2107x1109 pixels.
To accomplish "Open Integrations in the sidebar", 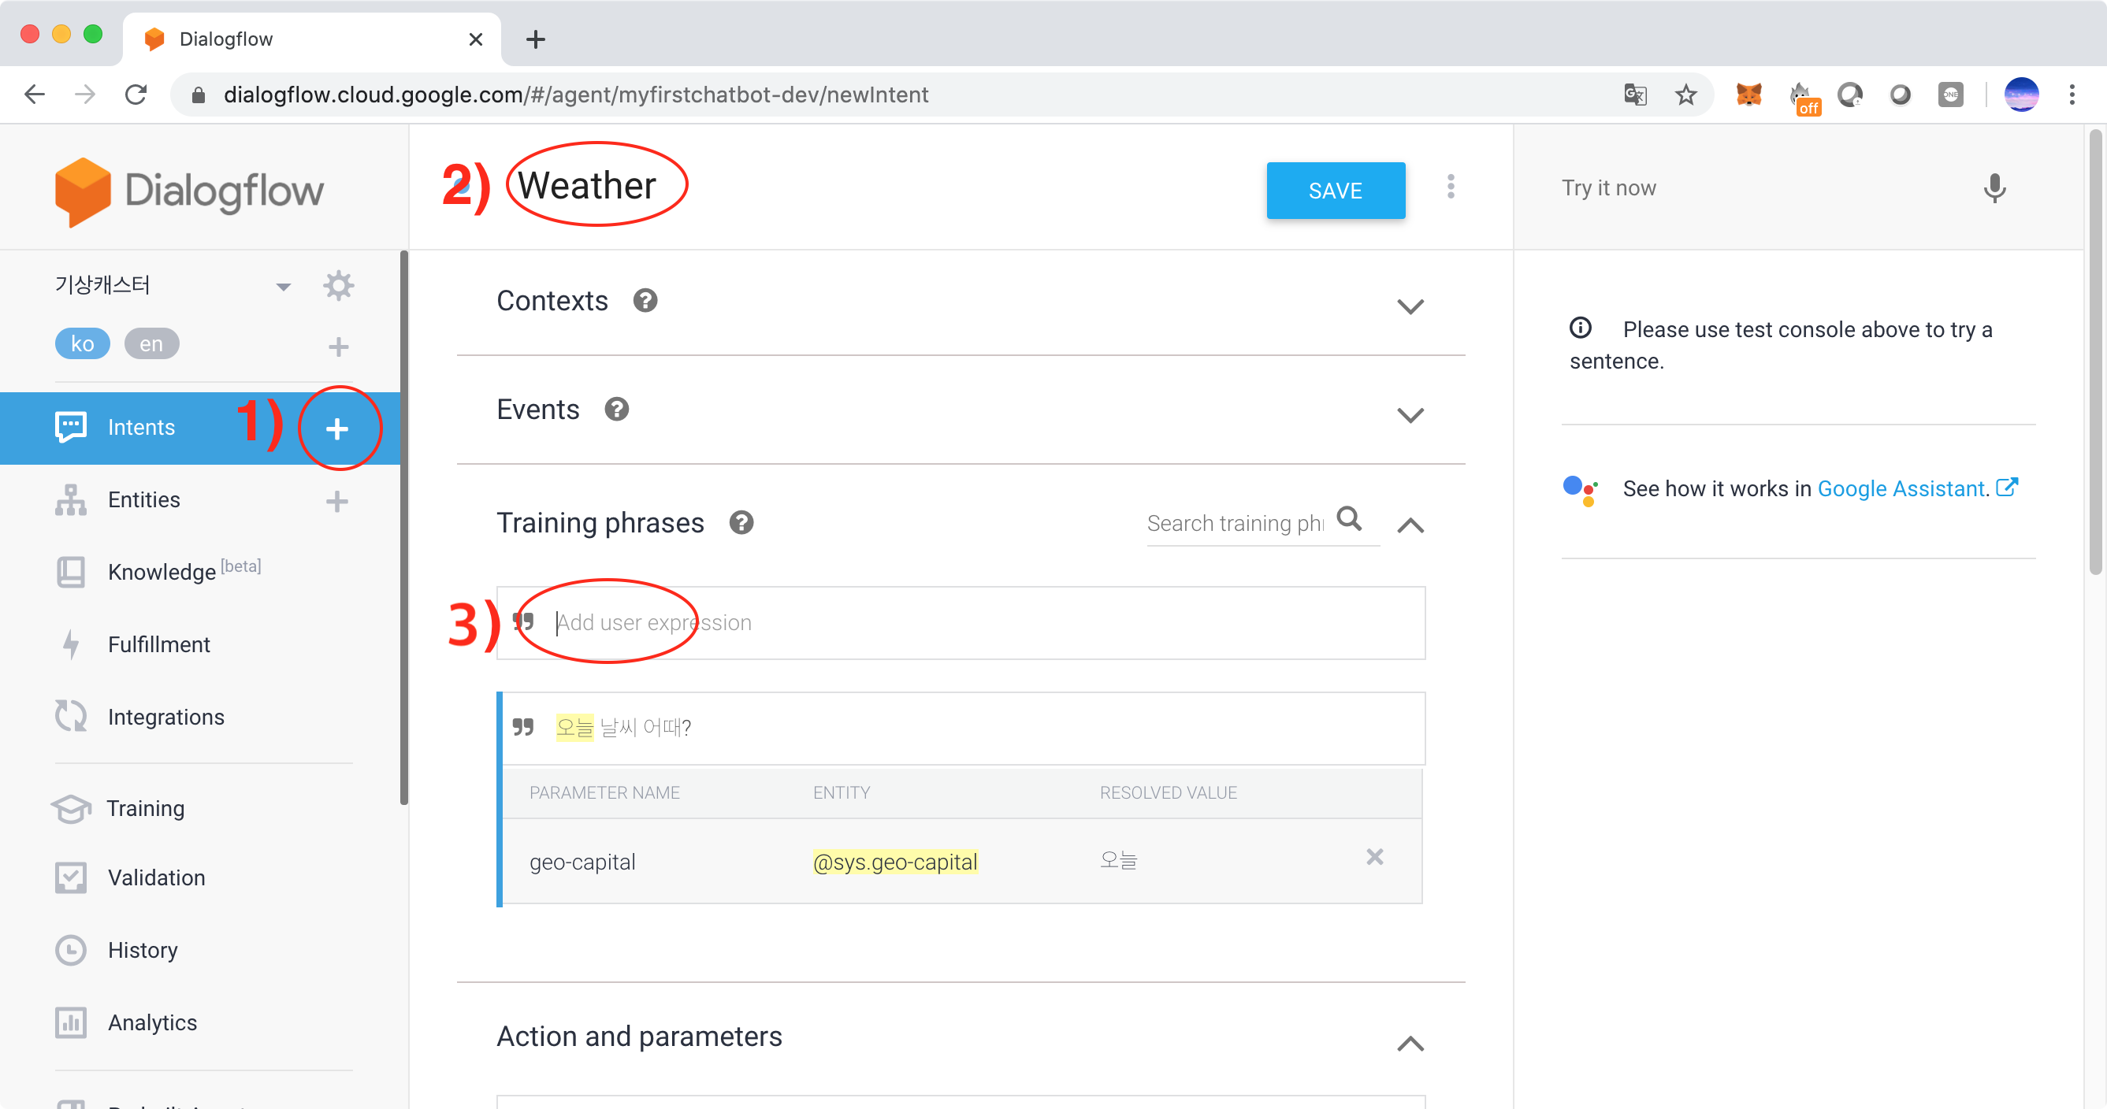I will (x=165, y=717).
